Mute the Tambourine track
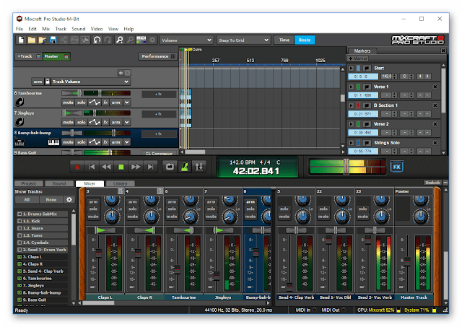This screenshot has height=327, width=462. pyautogui.click(x=68, y=103)
